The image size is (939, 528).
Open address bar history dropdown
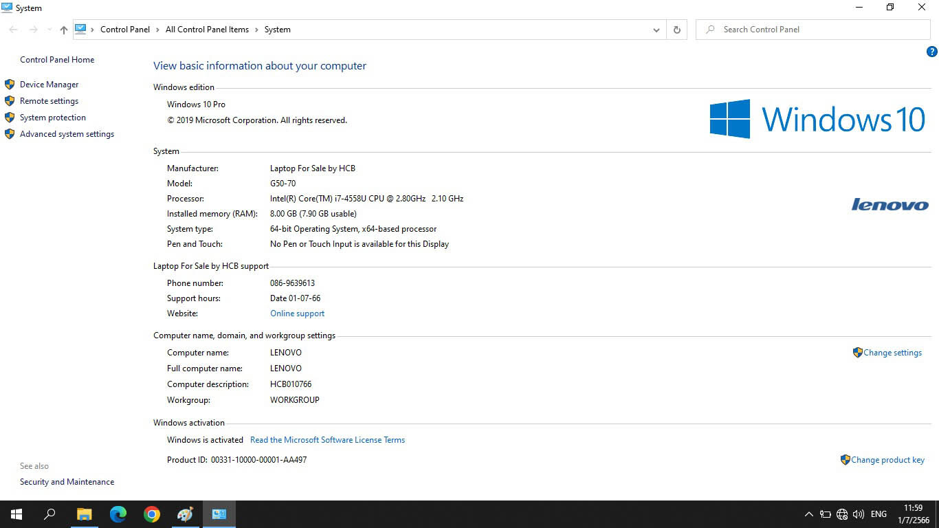[x=656, y=30]
